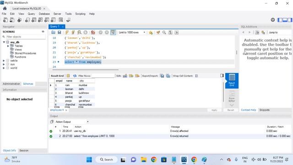Click the rollback transaction icon
The height and width of the screenshot is (165, 293).
[107, 33]
